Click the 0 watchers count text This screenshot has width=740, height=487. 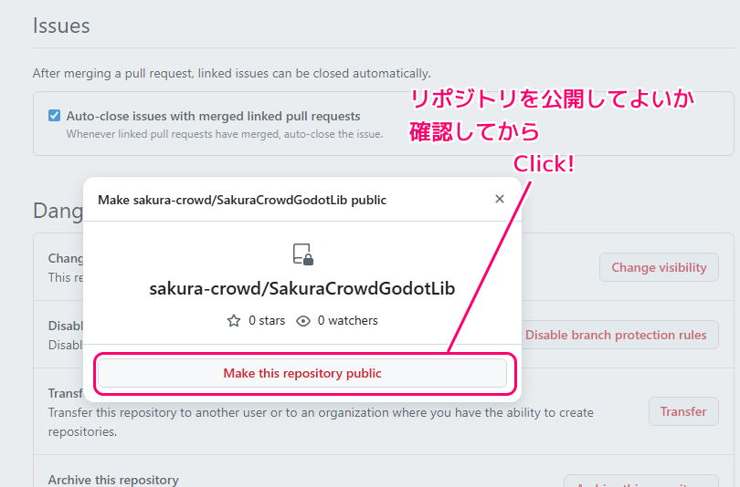tap(347, 321)
